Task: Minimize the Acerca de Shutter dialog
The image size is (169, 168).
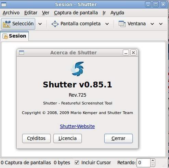Action: (x=126, y=53)
